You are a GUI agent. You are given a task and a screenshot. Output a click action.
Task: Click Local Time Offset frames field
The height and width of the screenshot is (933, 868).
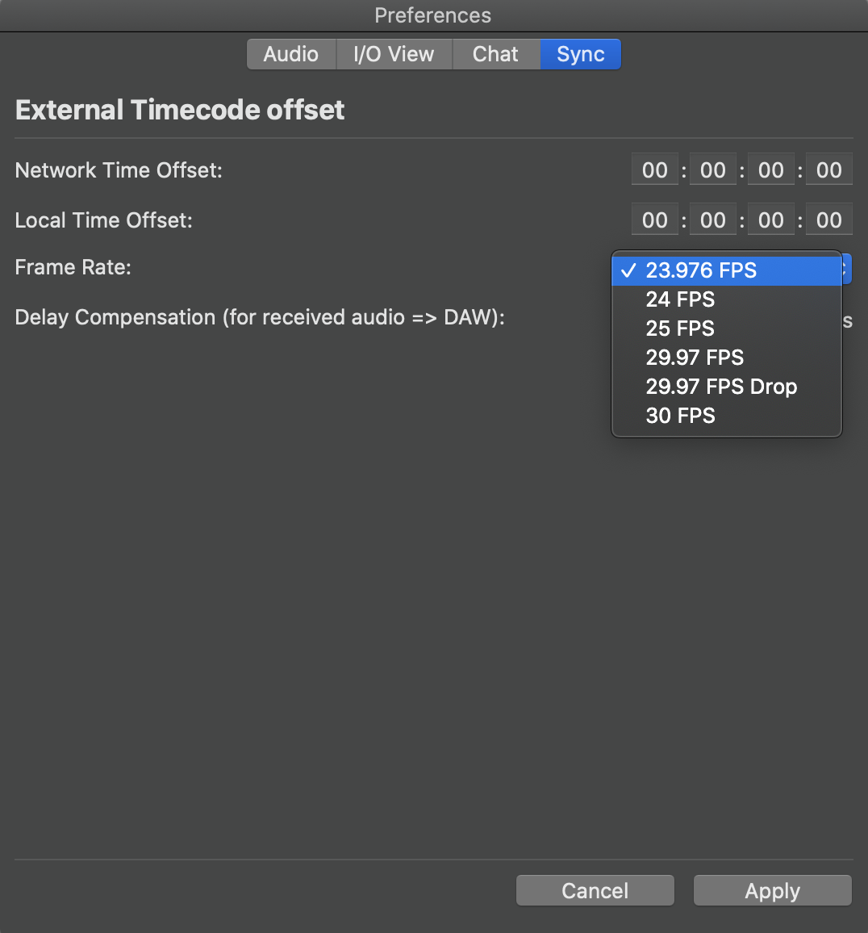829,220
